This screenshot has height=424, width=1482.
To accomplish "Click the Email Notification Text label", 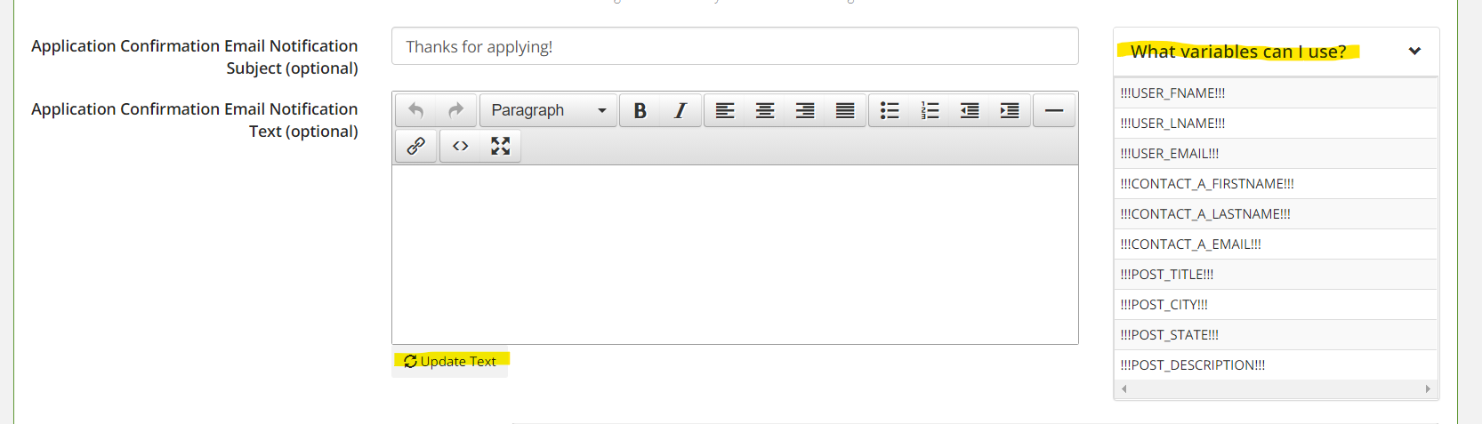I will tap(195, 120).
